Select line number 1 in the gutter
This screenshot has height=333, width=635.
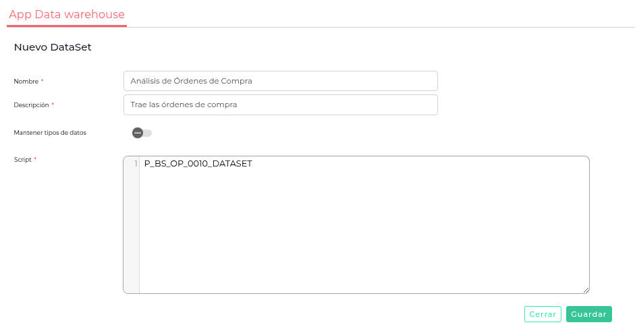pyautogui.click(x=136, y=163)
